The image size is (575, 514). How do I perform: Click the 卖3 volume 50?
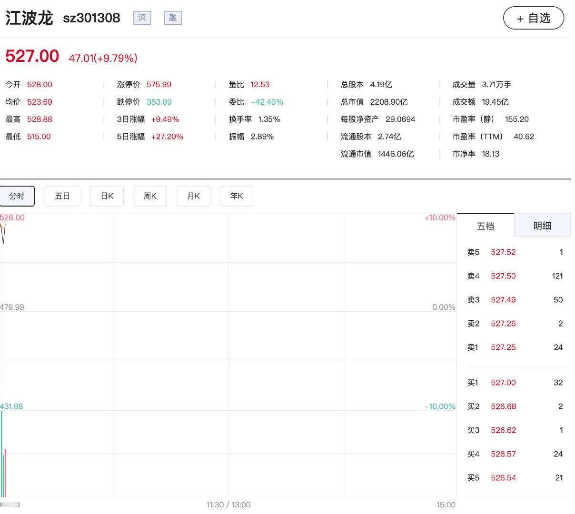(x=558, y=300)
